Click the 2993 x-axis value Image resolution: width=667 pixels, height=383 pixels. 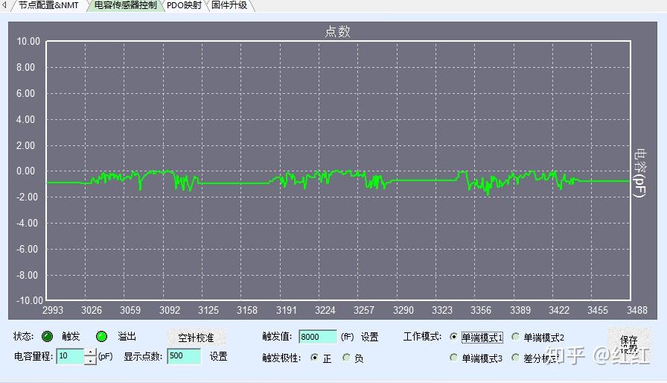point(53,310)
